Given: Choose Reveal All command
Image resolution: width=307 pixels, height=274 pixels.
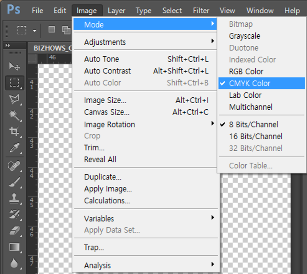Looking at the screenshot, I should coord(145,159).
